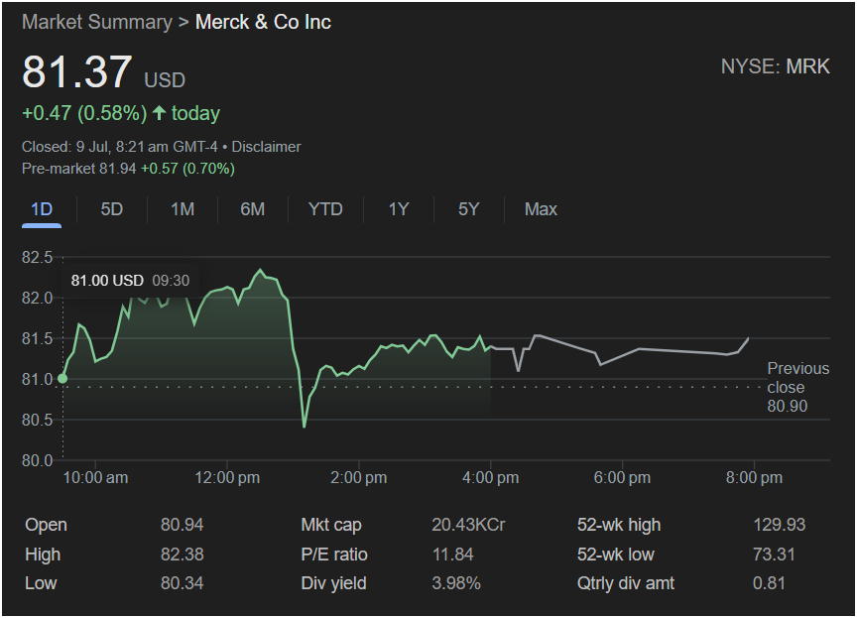Click the Previous close 80.90 label
Viewport: 857px width, 618px height.
click(797, 388)
